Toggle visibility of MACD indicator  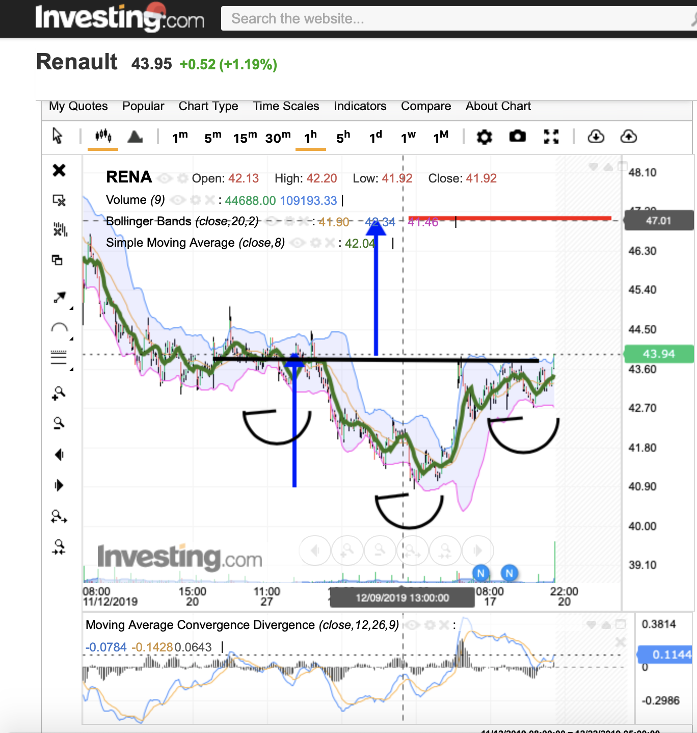point(412,625)
